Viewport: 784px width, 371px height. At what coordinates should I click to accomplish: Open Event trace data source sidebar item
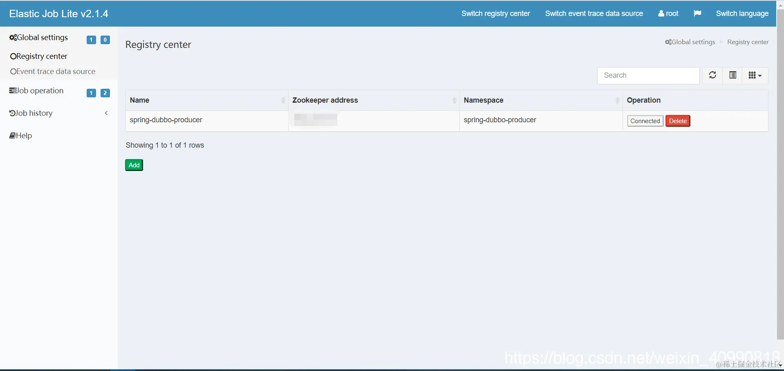point(53,72)
